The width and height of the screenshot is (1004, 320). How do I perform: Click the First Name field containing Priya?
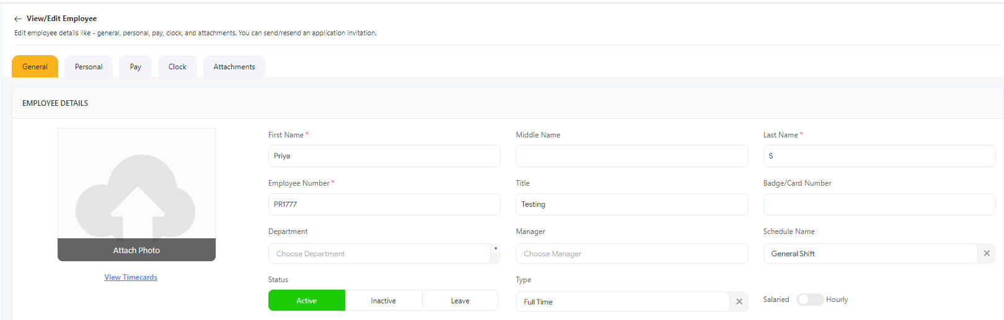(x=384, y=156)
